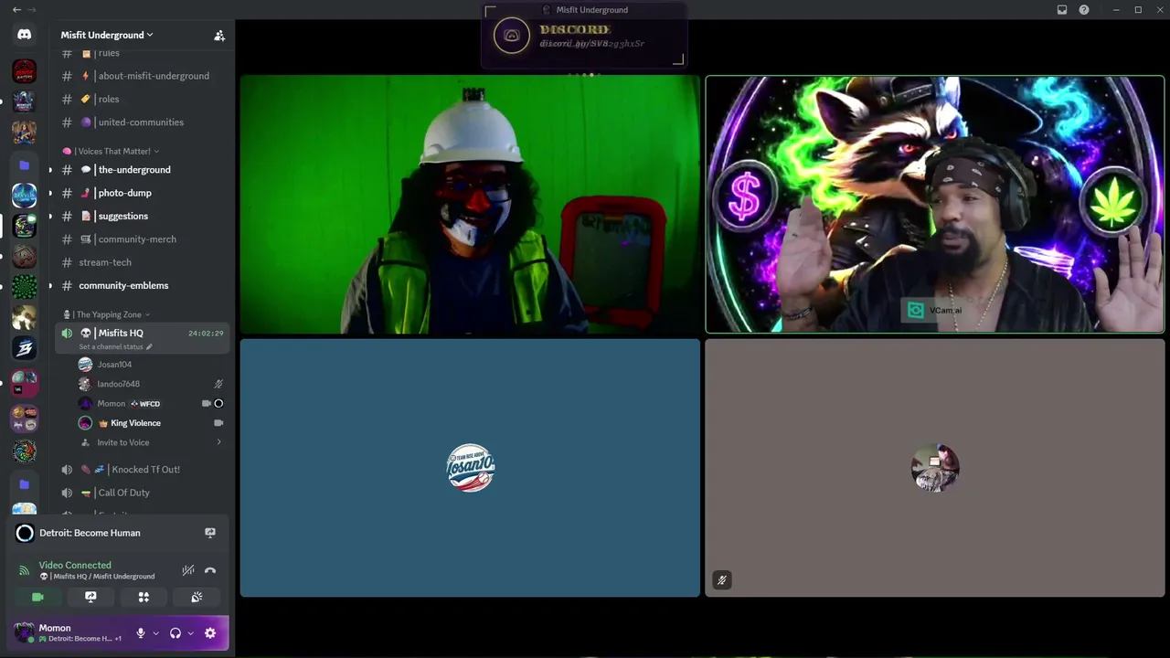Toggle camera with the green video button
The width and height of the screenshot is (1170, 658).
click(37, 597)
